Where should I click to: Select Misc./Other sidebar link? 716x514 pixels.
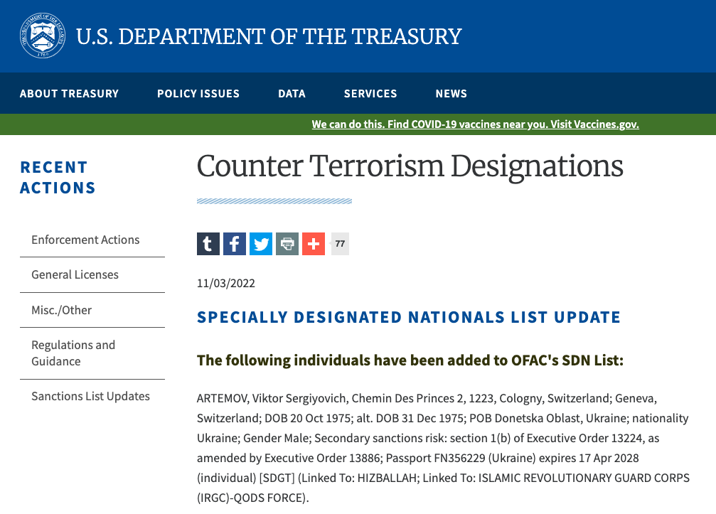tap(61, 310)
